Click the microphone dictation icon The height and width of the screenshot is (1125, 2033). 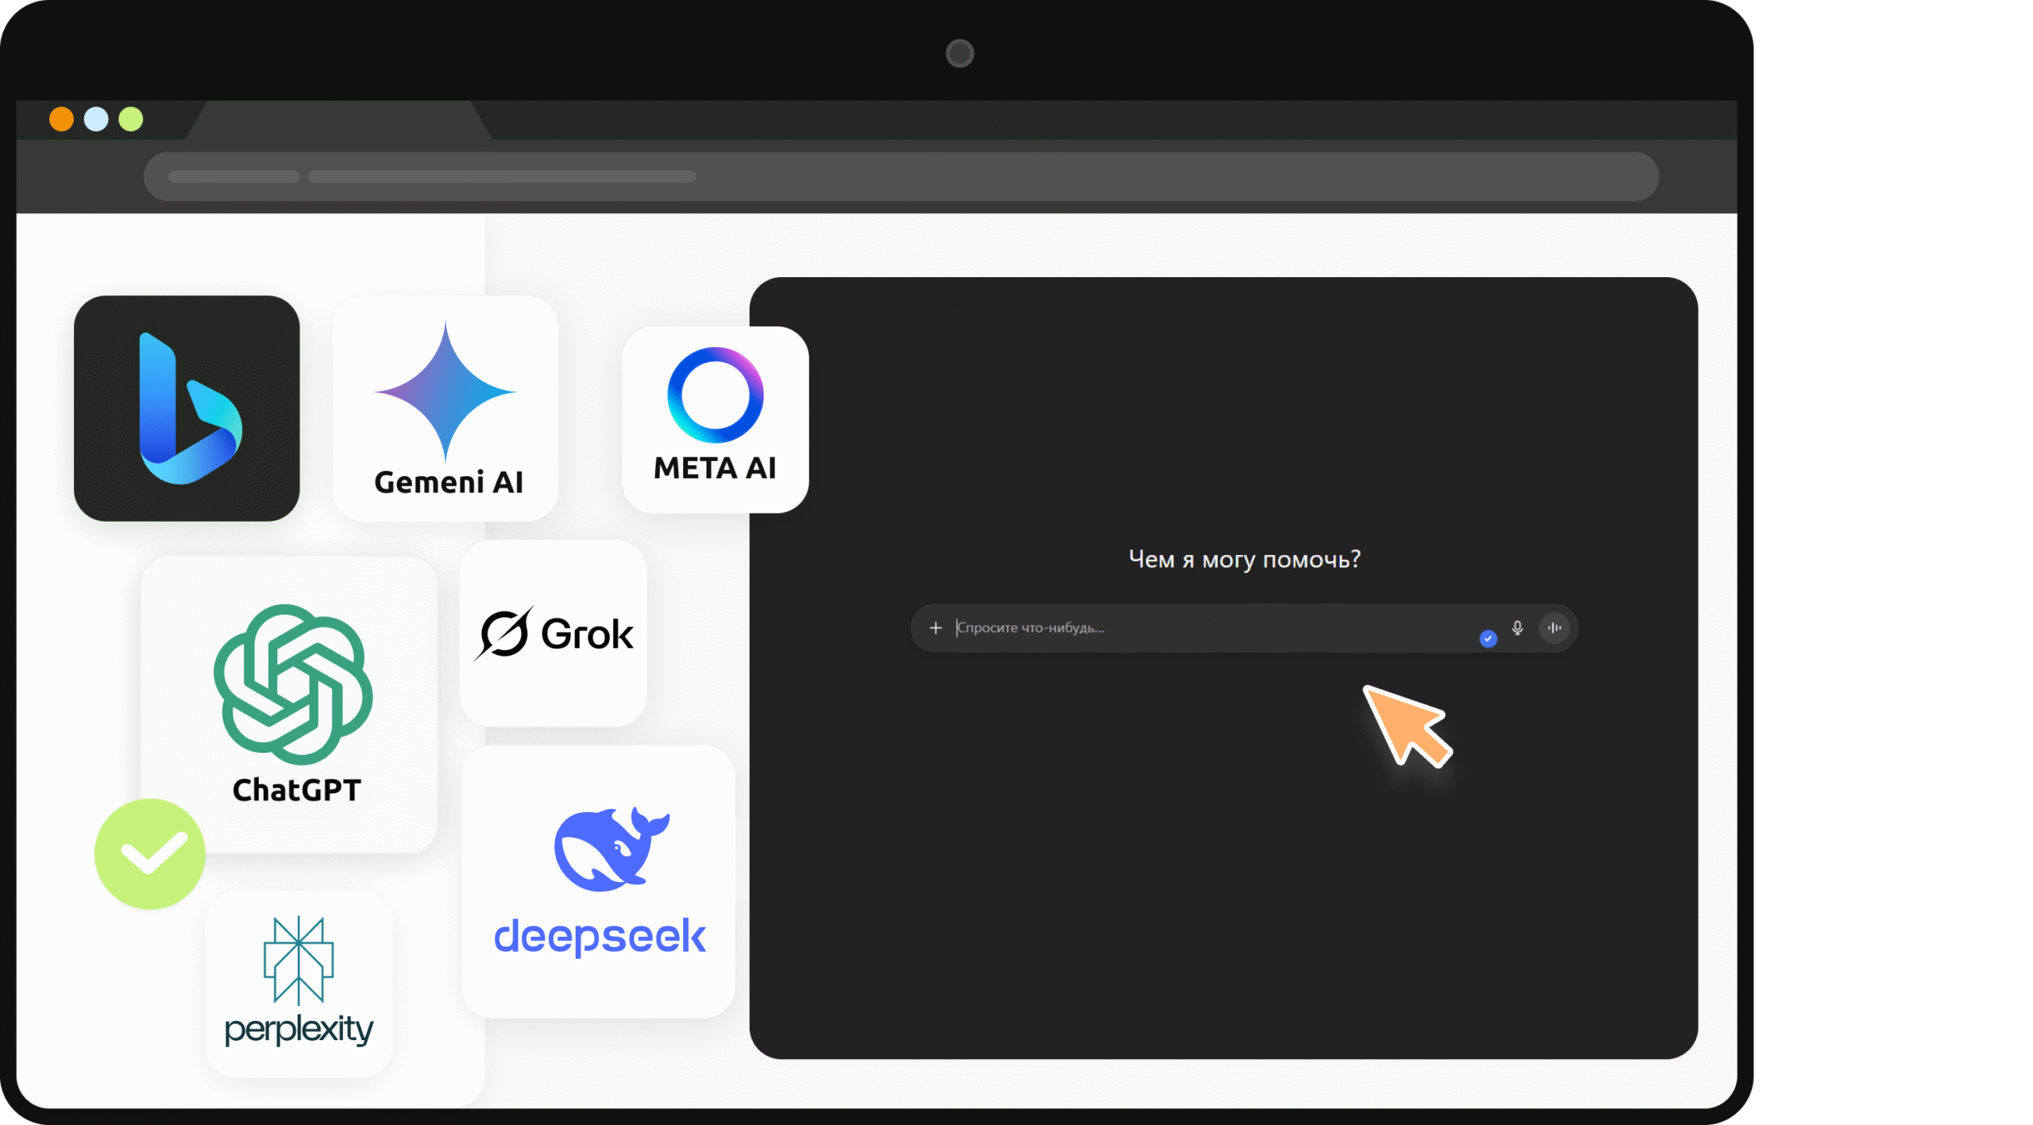click(x=1518, y=627)
